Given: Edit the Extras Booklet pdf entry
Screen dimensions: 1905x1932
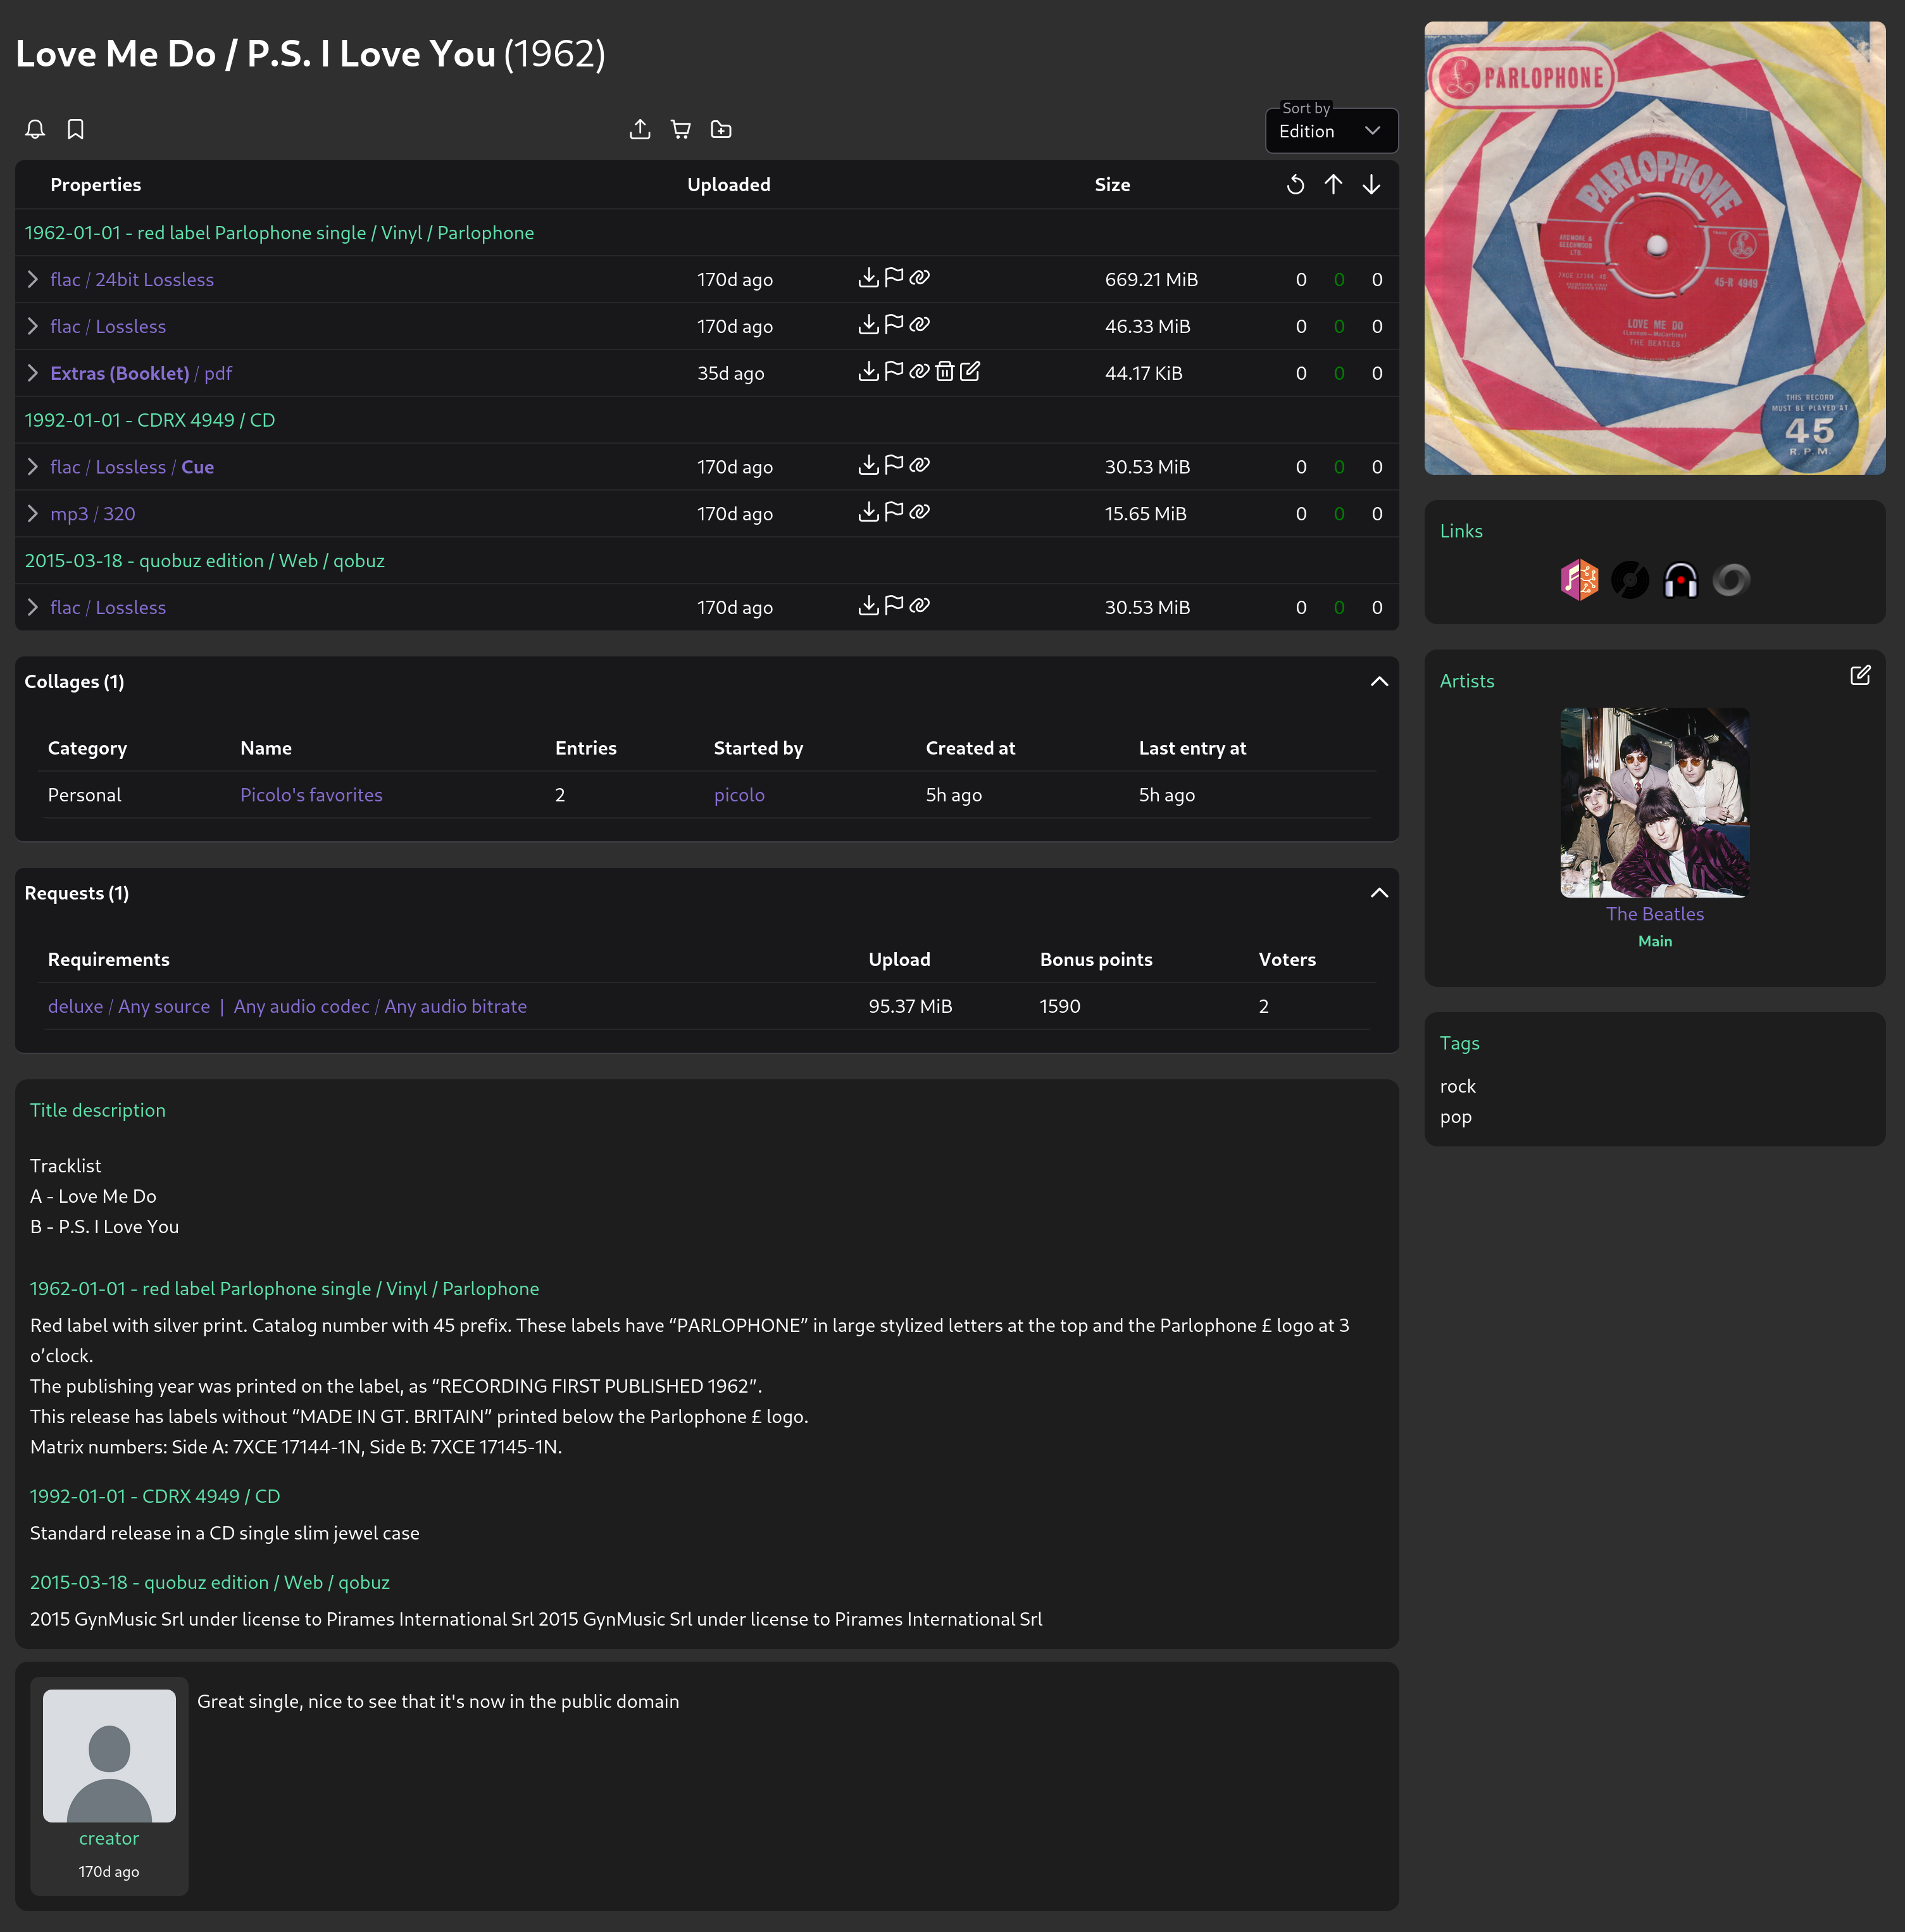Looking at the screenshot, I should coord(970,372).
